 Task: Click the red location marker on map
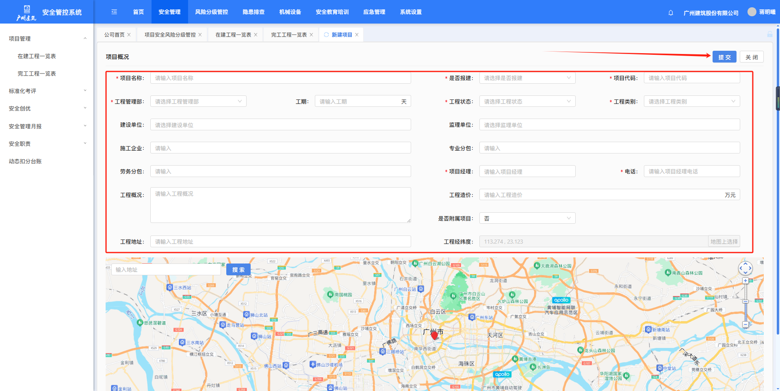click(x=434, y=335)
